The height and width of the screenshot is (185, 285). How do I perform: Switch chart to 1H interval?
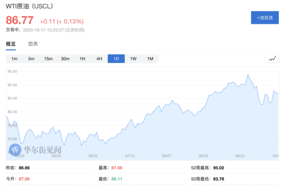point(82,59)
